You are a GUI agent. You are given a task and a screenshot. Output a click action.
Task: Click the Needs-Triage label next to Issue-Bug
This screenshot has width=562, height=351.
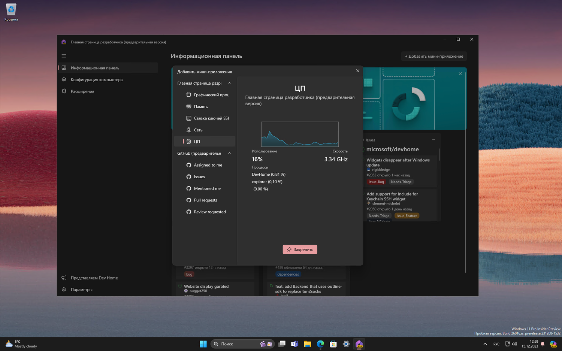pos(401,182)
